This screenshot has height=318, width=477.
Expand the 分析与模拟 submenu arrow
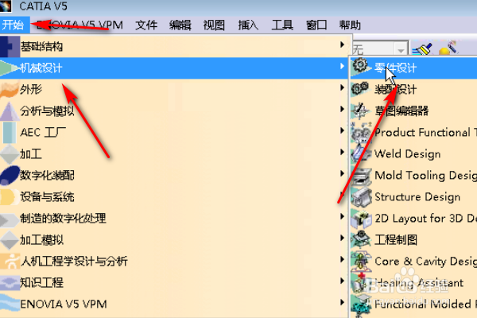[342, 110]
